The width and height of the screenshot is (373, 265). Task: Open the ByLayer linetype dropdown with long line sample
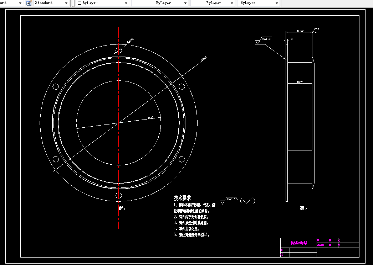pyautogui.click(x=185, y=3)
